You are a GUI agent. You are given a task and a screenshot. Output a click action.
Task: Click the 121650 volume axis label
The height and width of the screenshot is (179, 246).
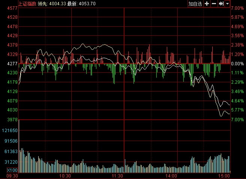coord(10,130)
